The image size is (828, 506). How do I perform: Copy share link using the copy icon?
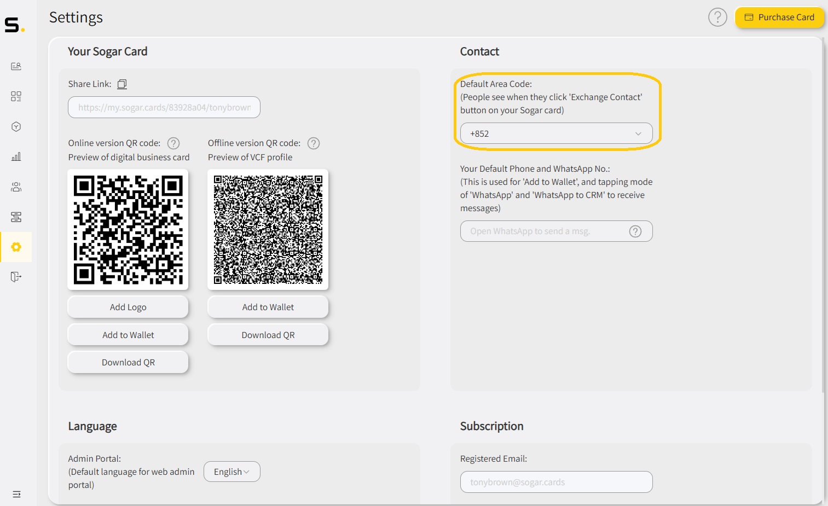pos(122,84)
